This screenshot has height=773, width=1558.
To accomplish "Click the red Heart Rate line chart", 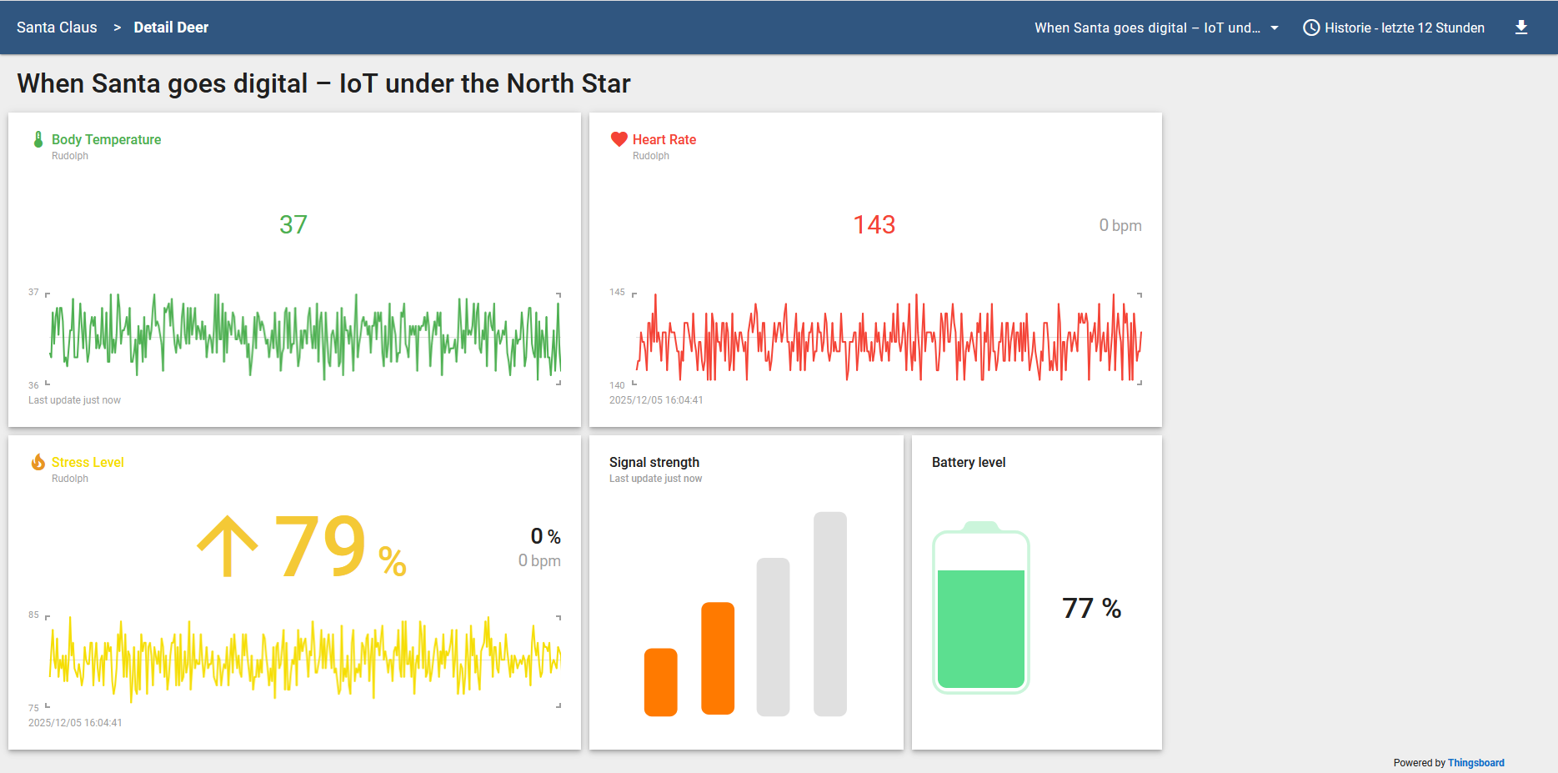I will point(888,337).
